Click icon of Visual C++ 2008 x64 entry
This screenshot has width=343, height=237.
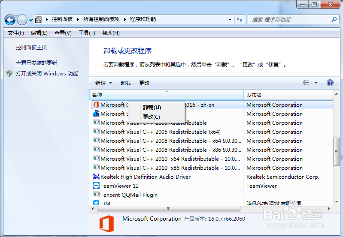pyautogui.click(x=96, y=141)
